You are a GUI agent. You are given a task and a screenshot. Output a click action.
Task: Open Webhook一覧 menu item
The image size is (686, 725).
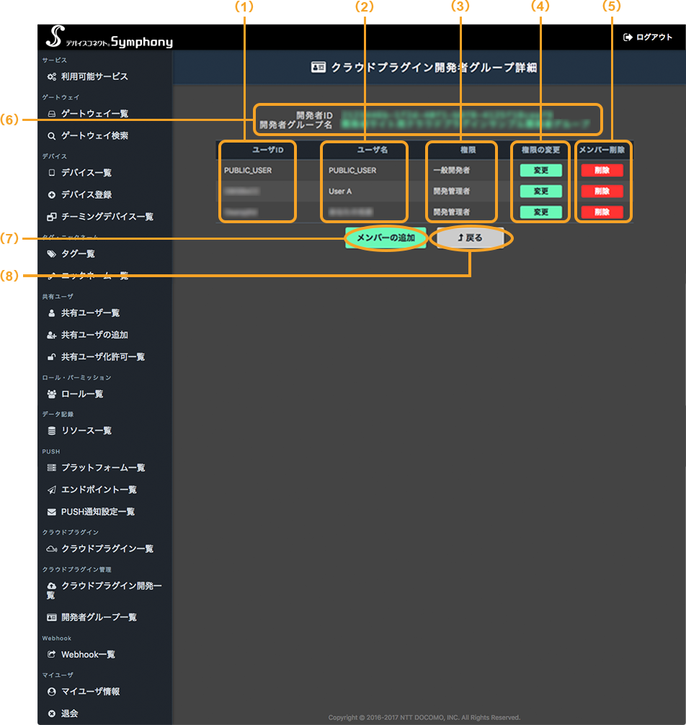coord(88,654)
